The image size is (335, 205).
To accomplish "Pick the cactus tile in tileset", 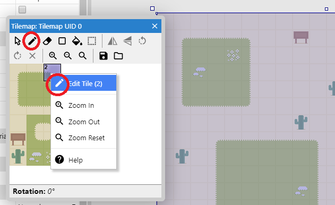I will pos(18,157).
